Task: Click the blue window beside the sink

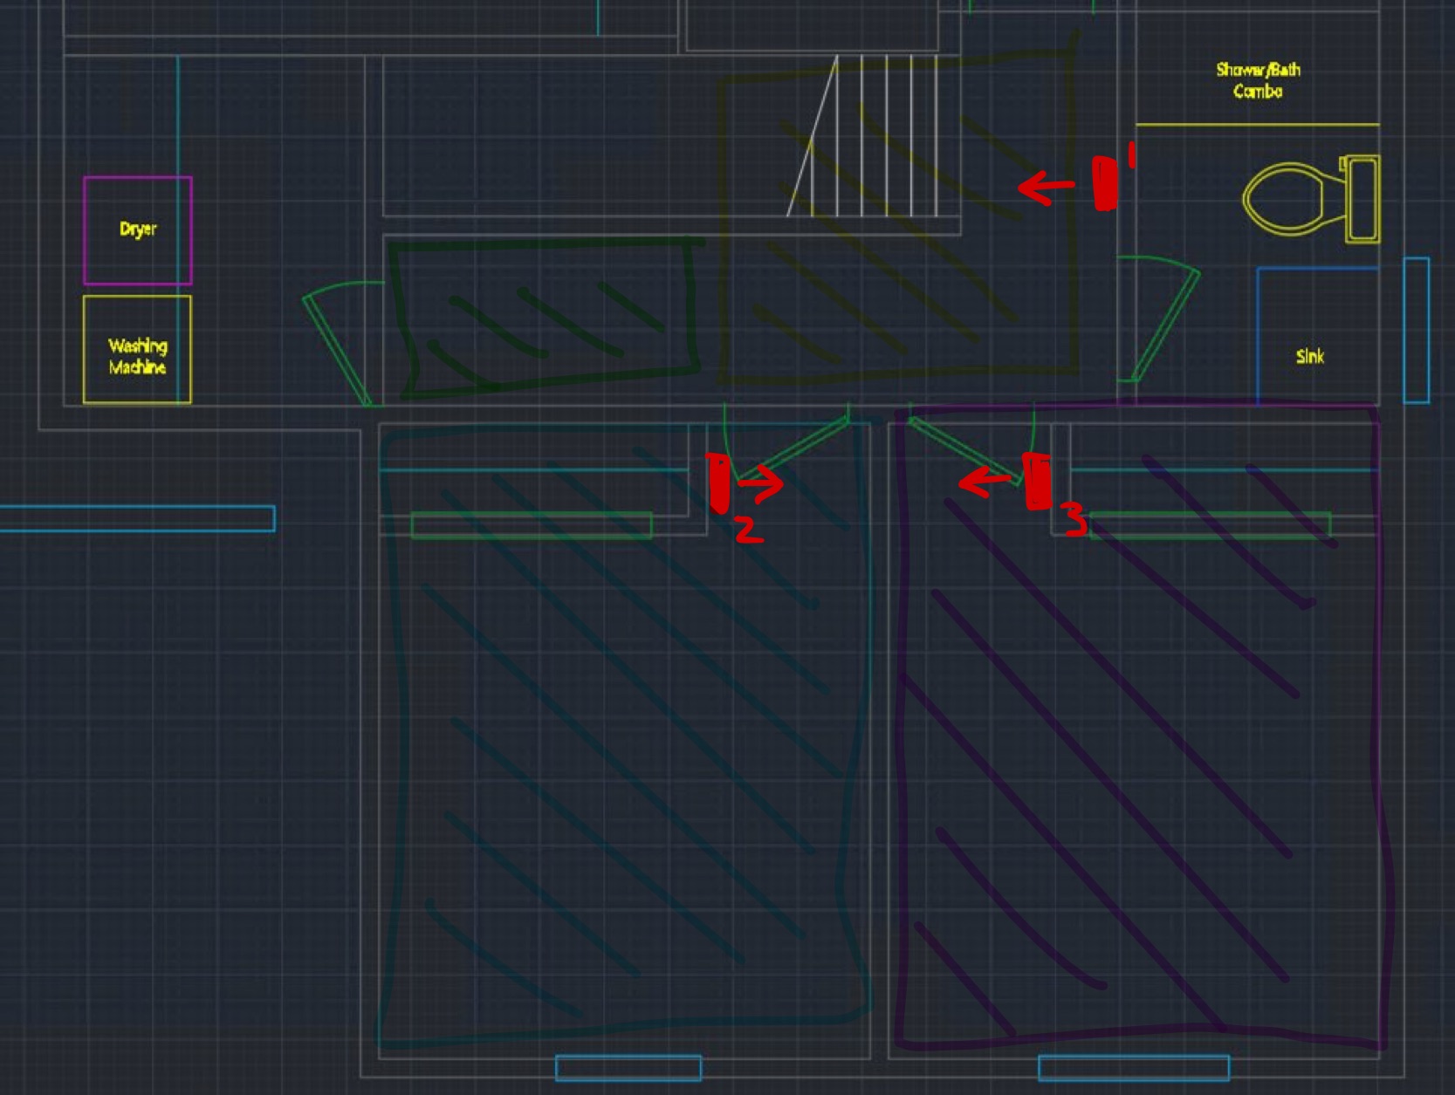Action: click(1416, 331)
